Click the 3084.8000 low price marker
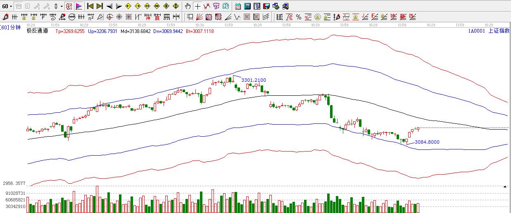The height and width of the screenshot is (213, 511). click(427, 142)
